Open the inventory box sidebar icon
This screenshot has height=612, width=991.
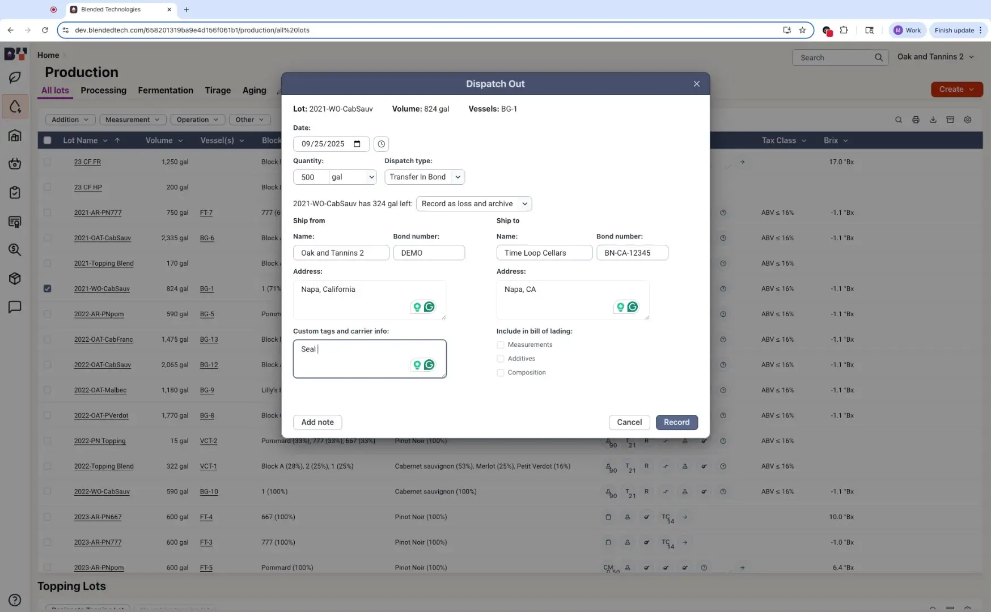click(x=15, y=278)
